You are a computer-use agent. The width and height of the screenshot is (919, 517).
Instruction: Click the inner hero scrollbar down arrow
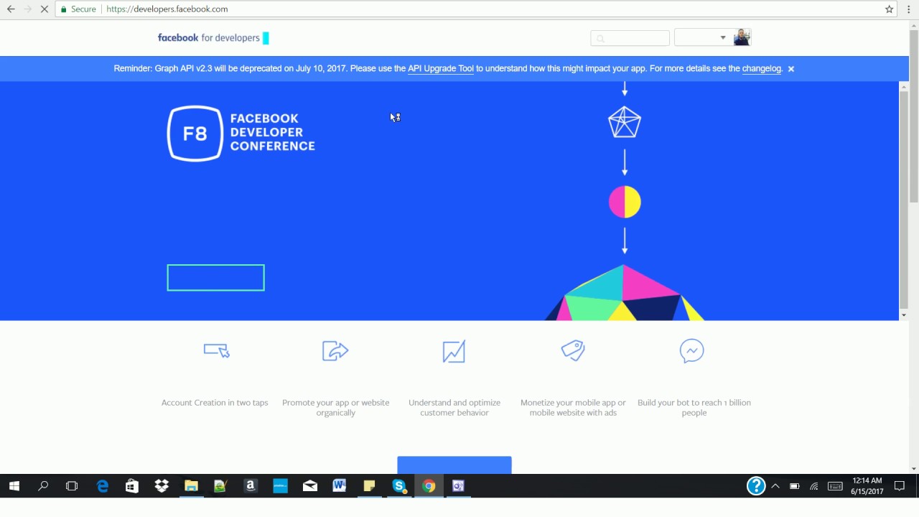[x=904, y=315]
